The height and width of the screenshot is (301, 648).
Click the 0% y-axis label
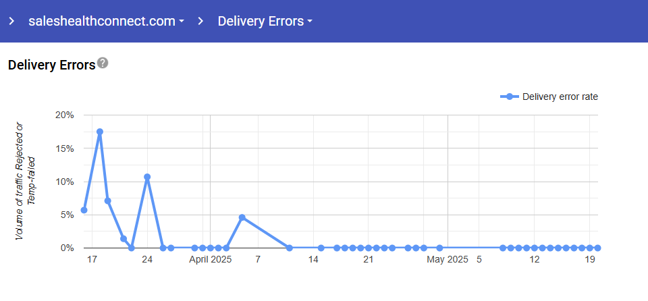[67, 248]
